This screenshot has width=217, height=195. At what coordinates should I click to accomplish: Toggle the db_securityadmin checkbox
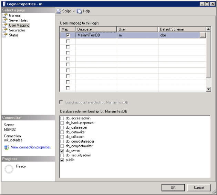pos(62,155)
